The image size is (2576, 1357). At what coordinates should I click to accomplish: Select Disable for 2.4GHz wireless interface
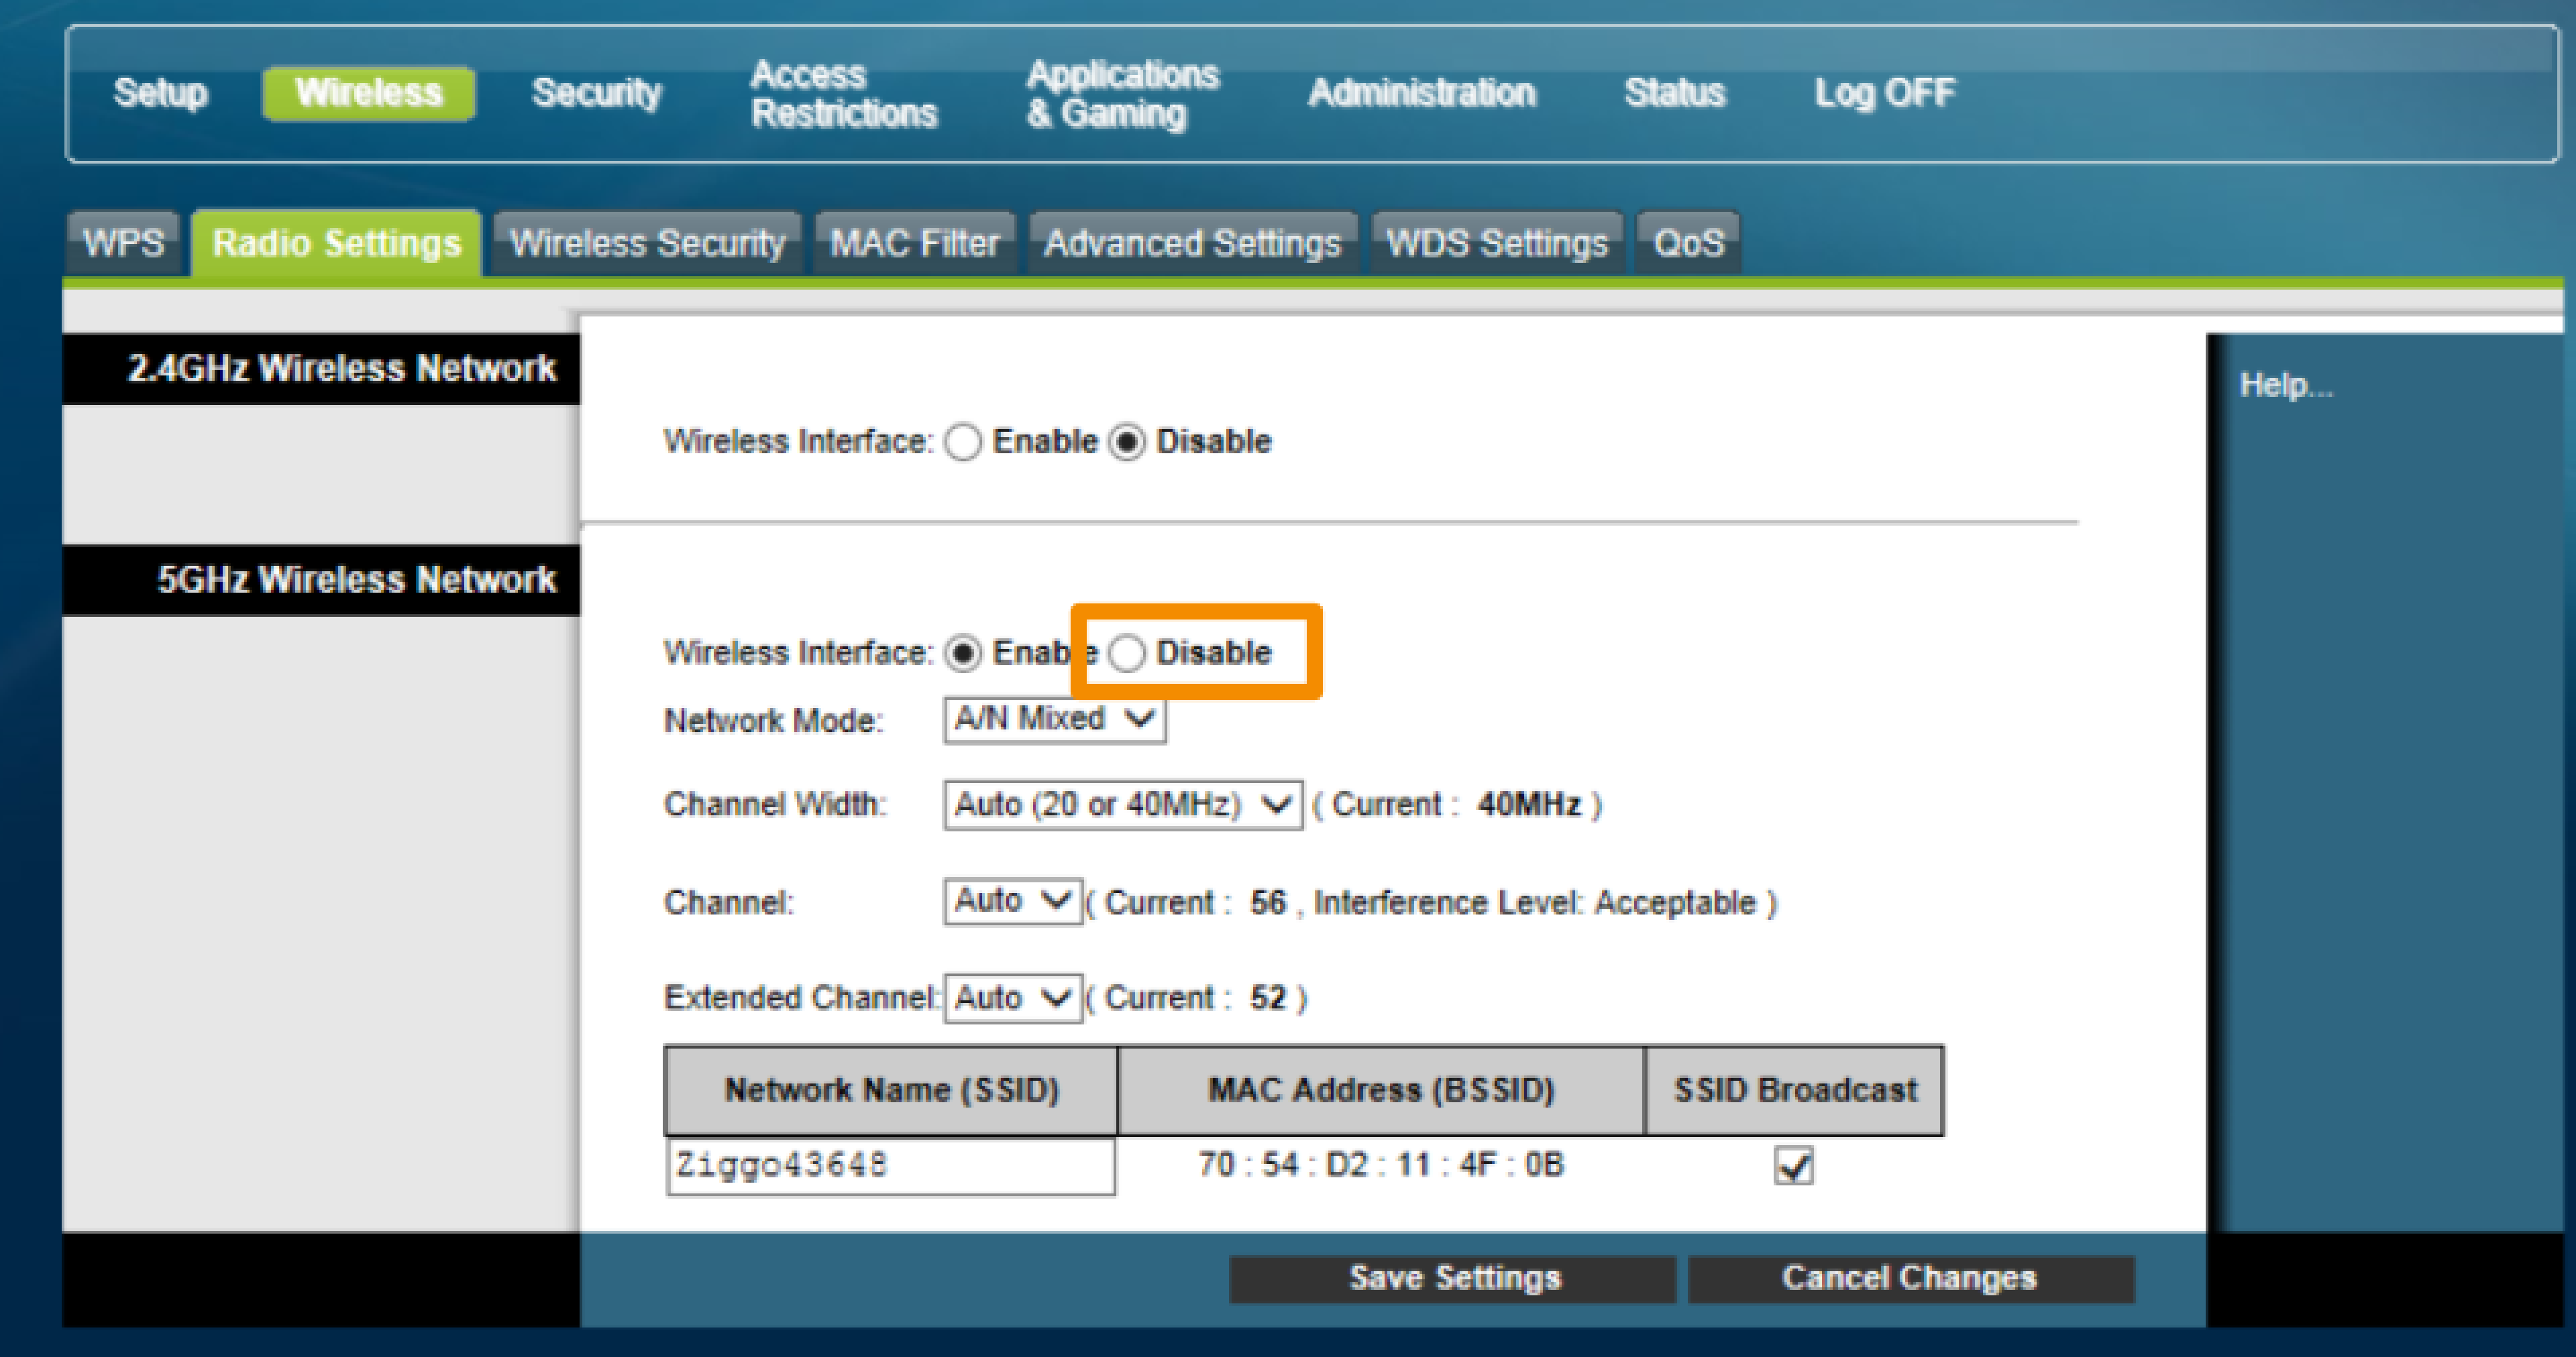1127,442
